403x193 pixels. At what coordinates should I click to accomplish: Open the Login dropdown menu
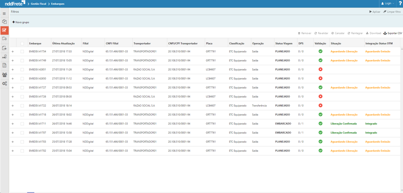(387, 3)
